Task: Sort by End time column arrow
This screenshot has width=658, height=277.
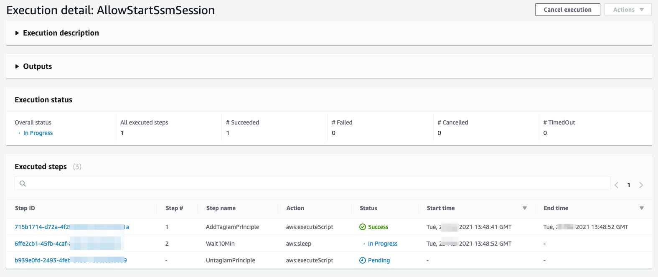Action: tap(641, 208)
